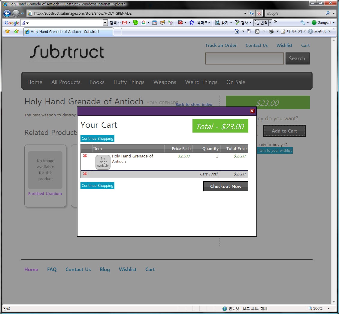Click the multicolor circle toolbar icon
339x314 pixels.
pos(143,23)
